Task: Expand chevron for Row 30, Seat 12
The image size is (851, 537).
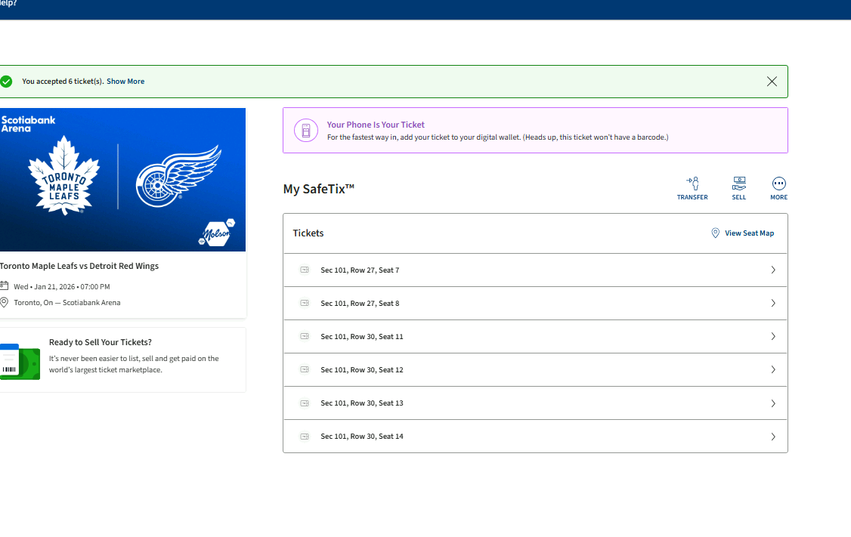Action: [x=773, y=369]
